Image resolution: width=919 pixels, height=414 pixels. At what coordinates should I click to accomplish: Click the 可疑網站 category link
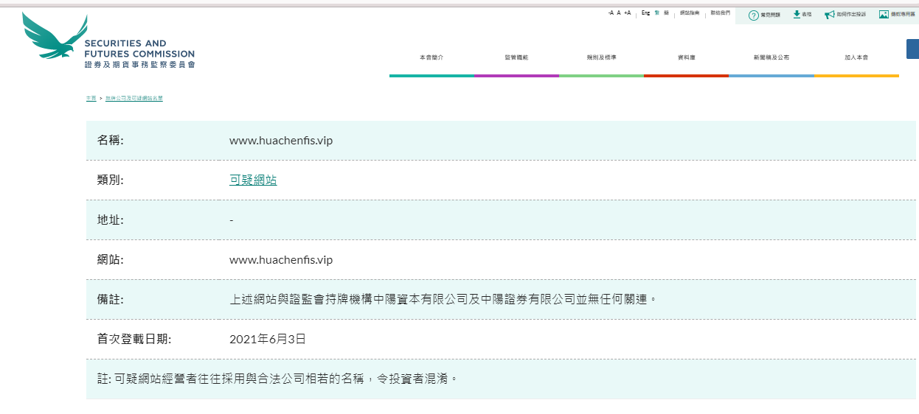coord(253,180)
